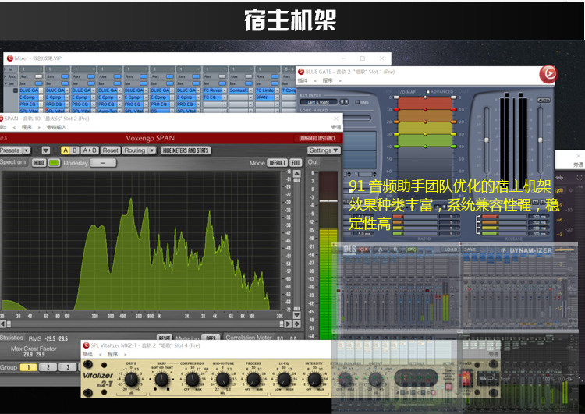Toggle the HOLD button in Spectrum row

pyautogui.click(x=39, y=163)
